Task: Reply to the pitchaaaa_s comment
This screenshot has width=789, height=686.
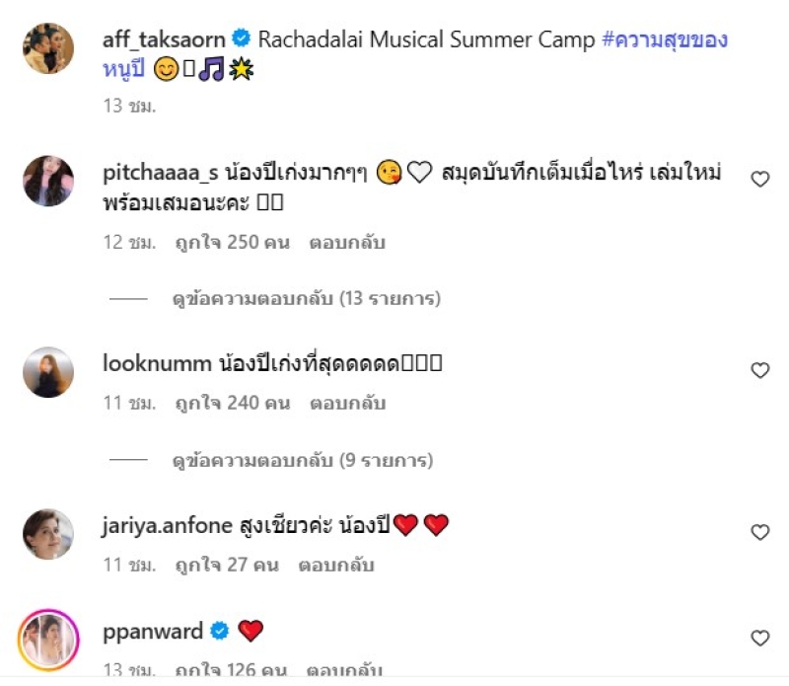Action: coord(347,242)
